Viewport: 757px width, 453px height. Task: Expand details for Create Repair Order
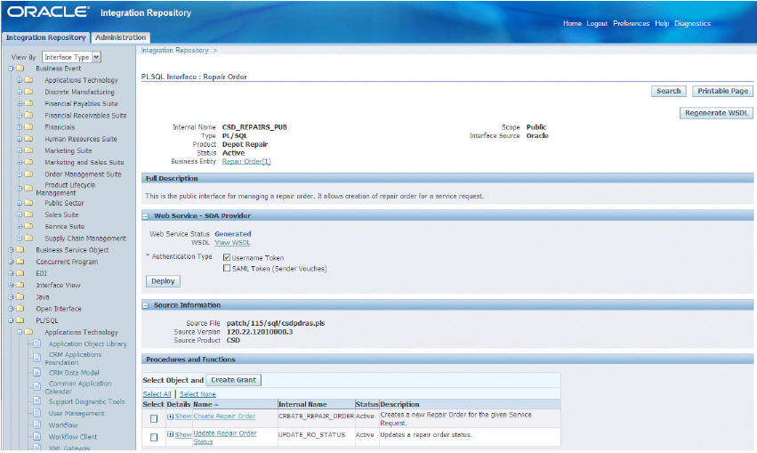click(171, 416)
